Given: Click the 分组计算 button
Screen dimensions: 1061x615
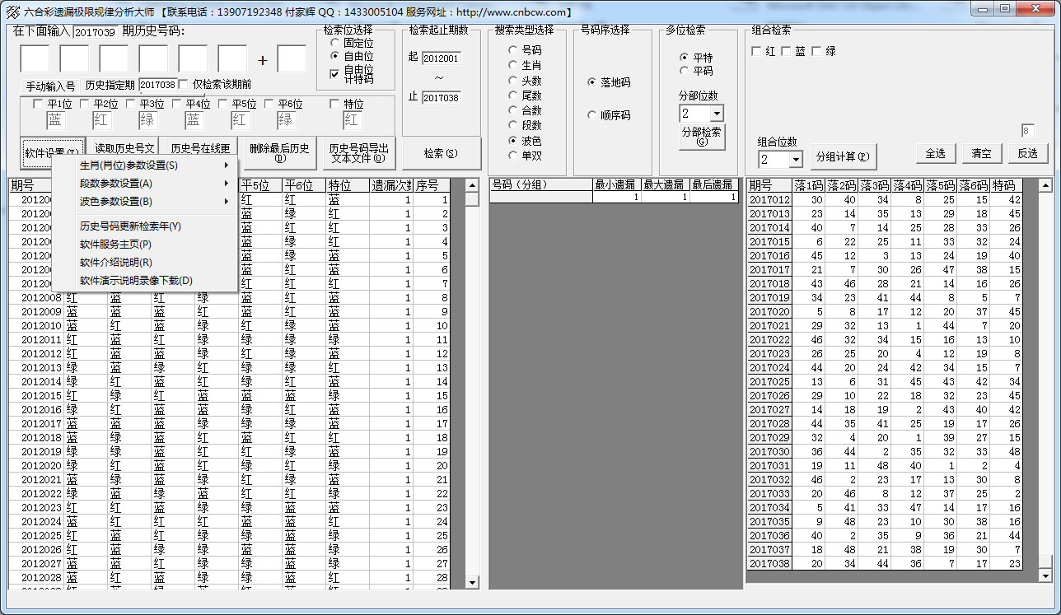Looking at the screenshot, I should click(842, 156).
